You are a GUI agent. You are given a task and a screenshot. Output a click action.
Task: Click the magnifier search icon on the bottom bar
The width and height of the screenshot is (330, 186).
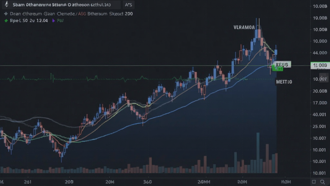pos(322,182)
